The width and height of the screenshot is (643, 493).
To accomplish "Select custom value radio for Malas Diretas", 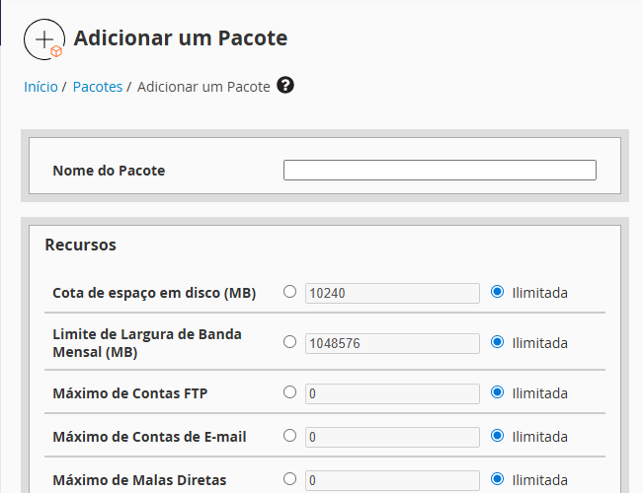I will pos(289,479).
